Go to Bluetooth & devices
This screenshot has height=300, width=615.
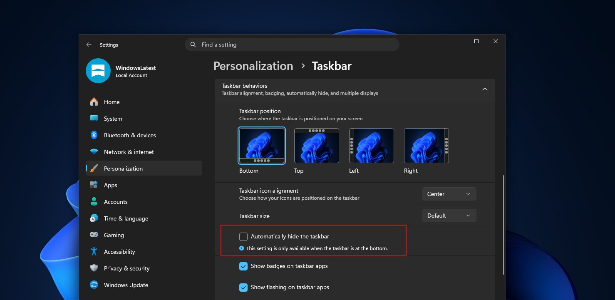(144, 135)
